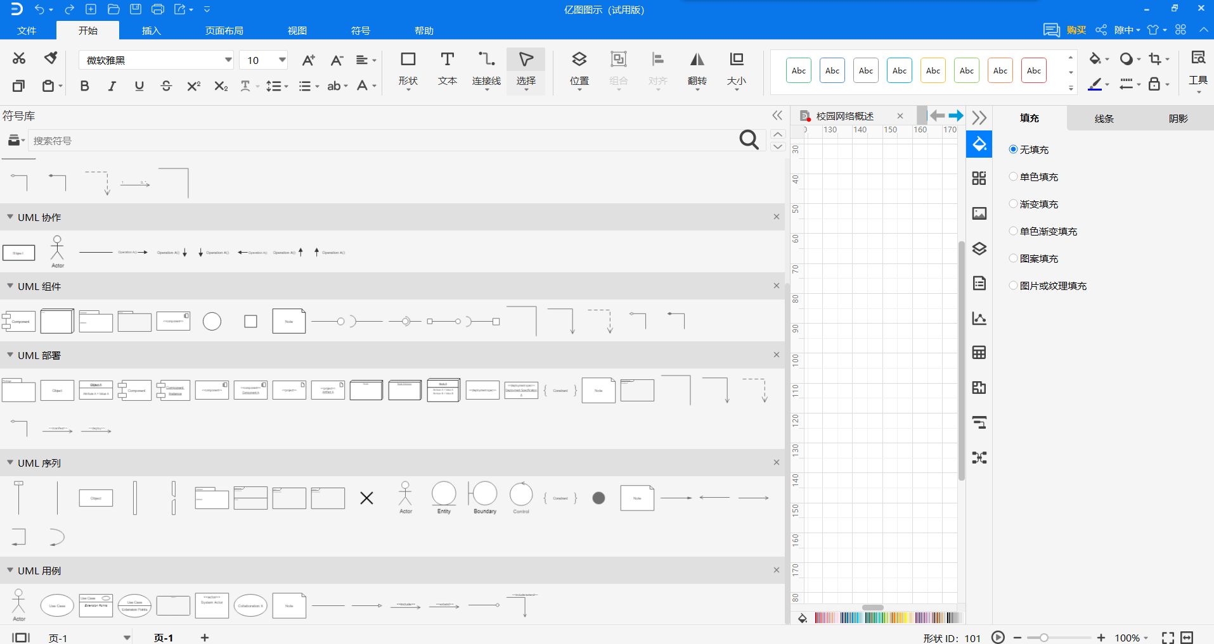This screenshot has width=1214, height=644.
Task: Click the Format Painter brush icon
Action: pyautogui.click(x=51, y=58)
